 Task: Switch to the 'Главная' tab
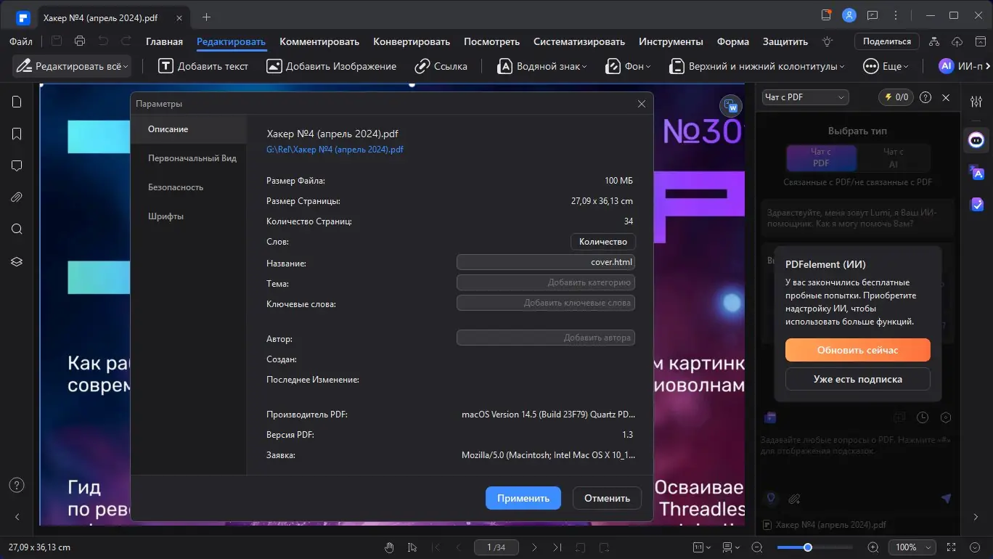click(x=164, y=41)
